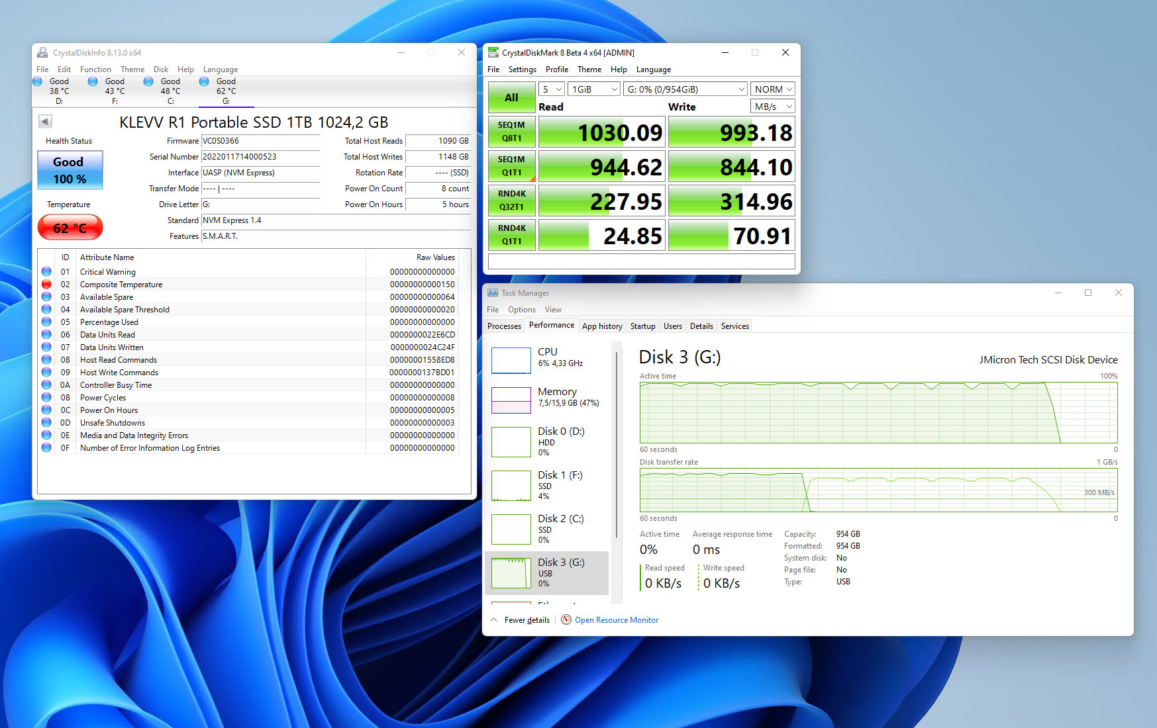Click the Available Spare status indicator
The height and width of the screenshot is (728, 1157).
(46, 296)
